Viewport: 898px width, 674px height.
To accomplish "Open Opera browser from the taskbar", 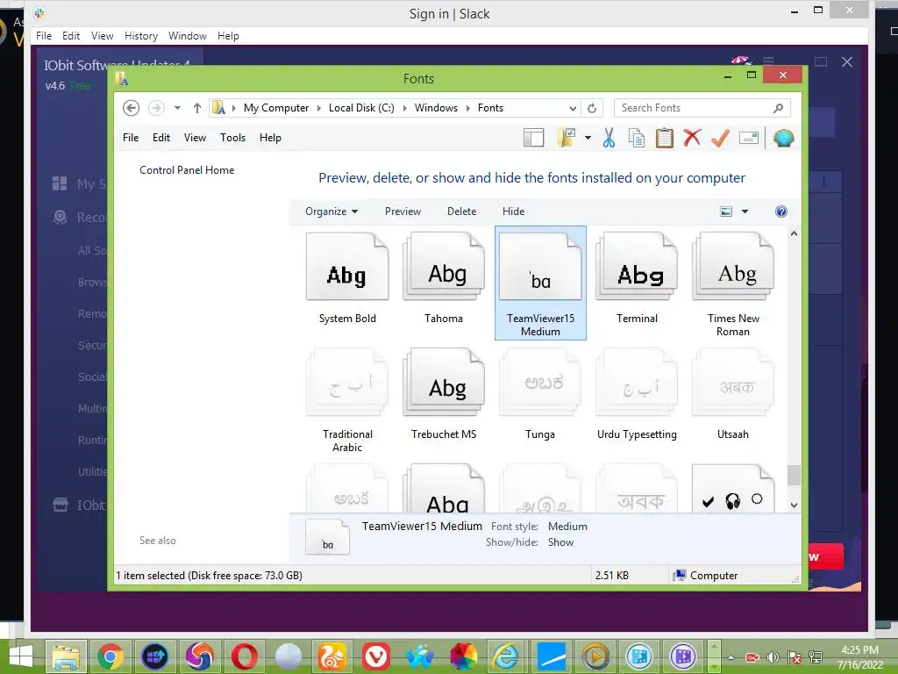I will click(245, 656).
